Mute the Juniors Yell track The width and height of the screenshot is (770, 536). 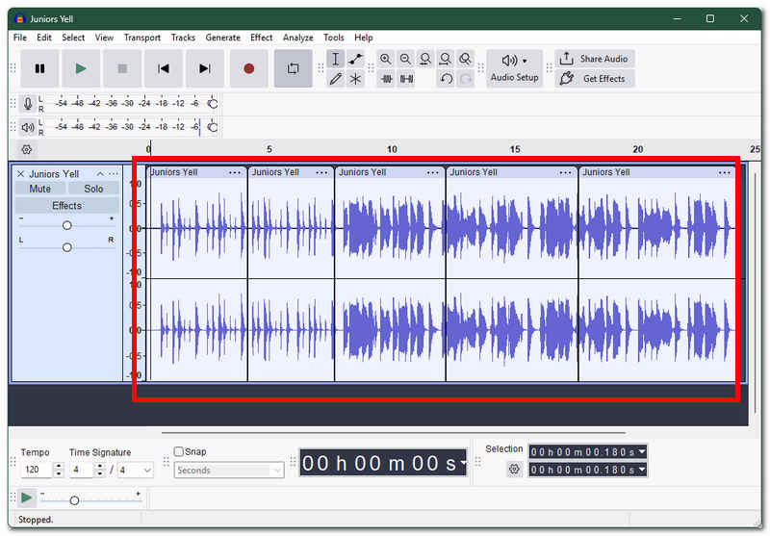tap(39, 189)
